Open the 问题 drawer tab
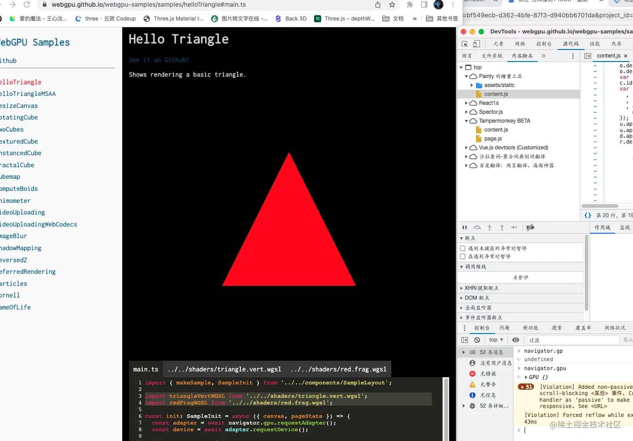633x441 pixels. point(505,328)
